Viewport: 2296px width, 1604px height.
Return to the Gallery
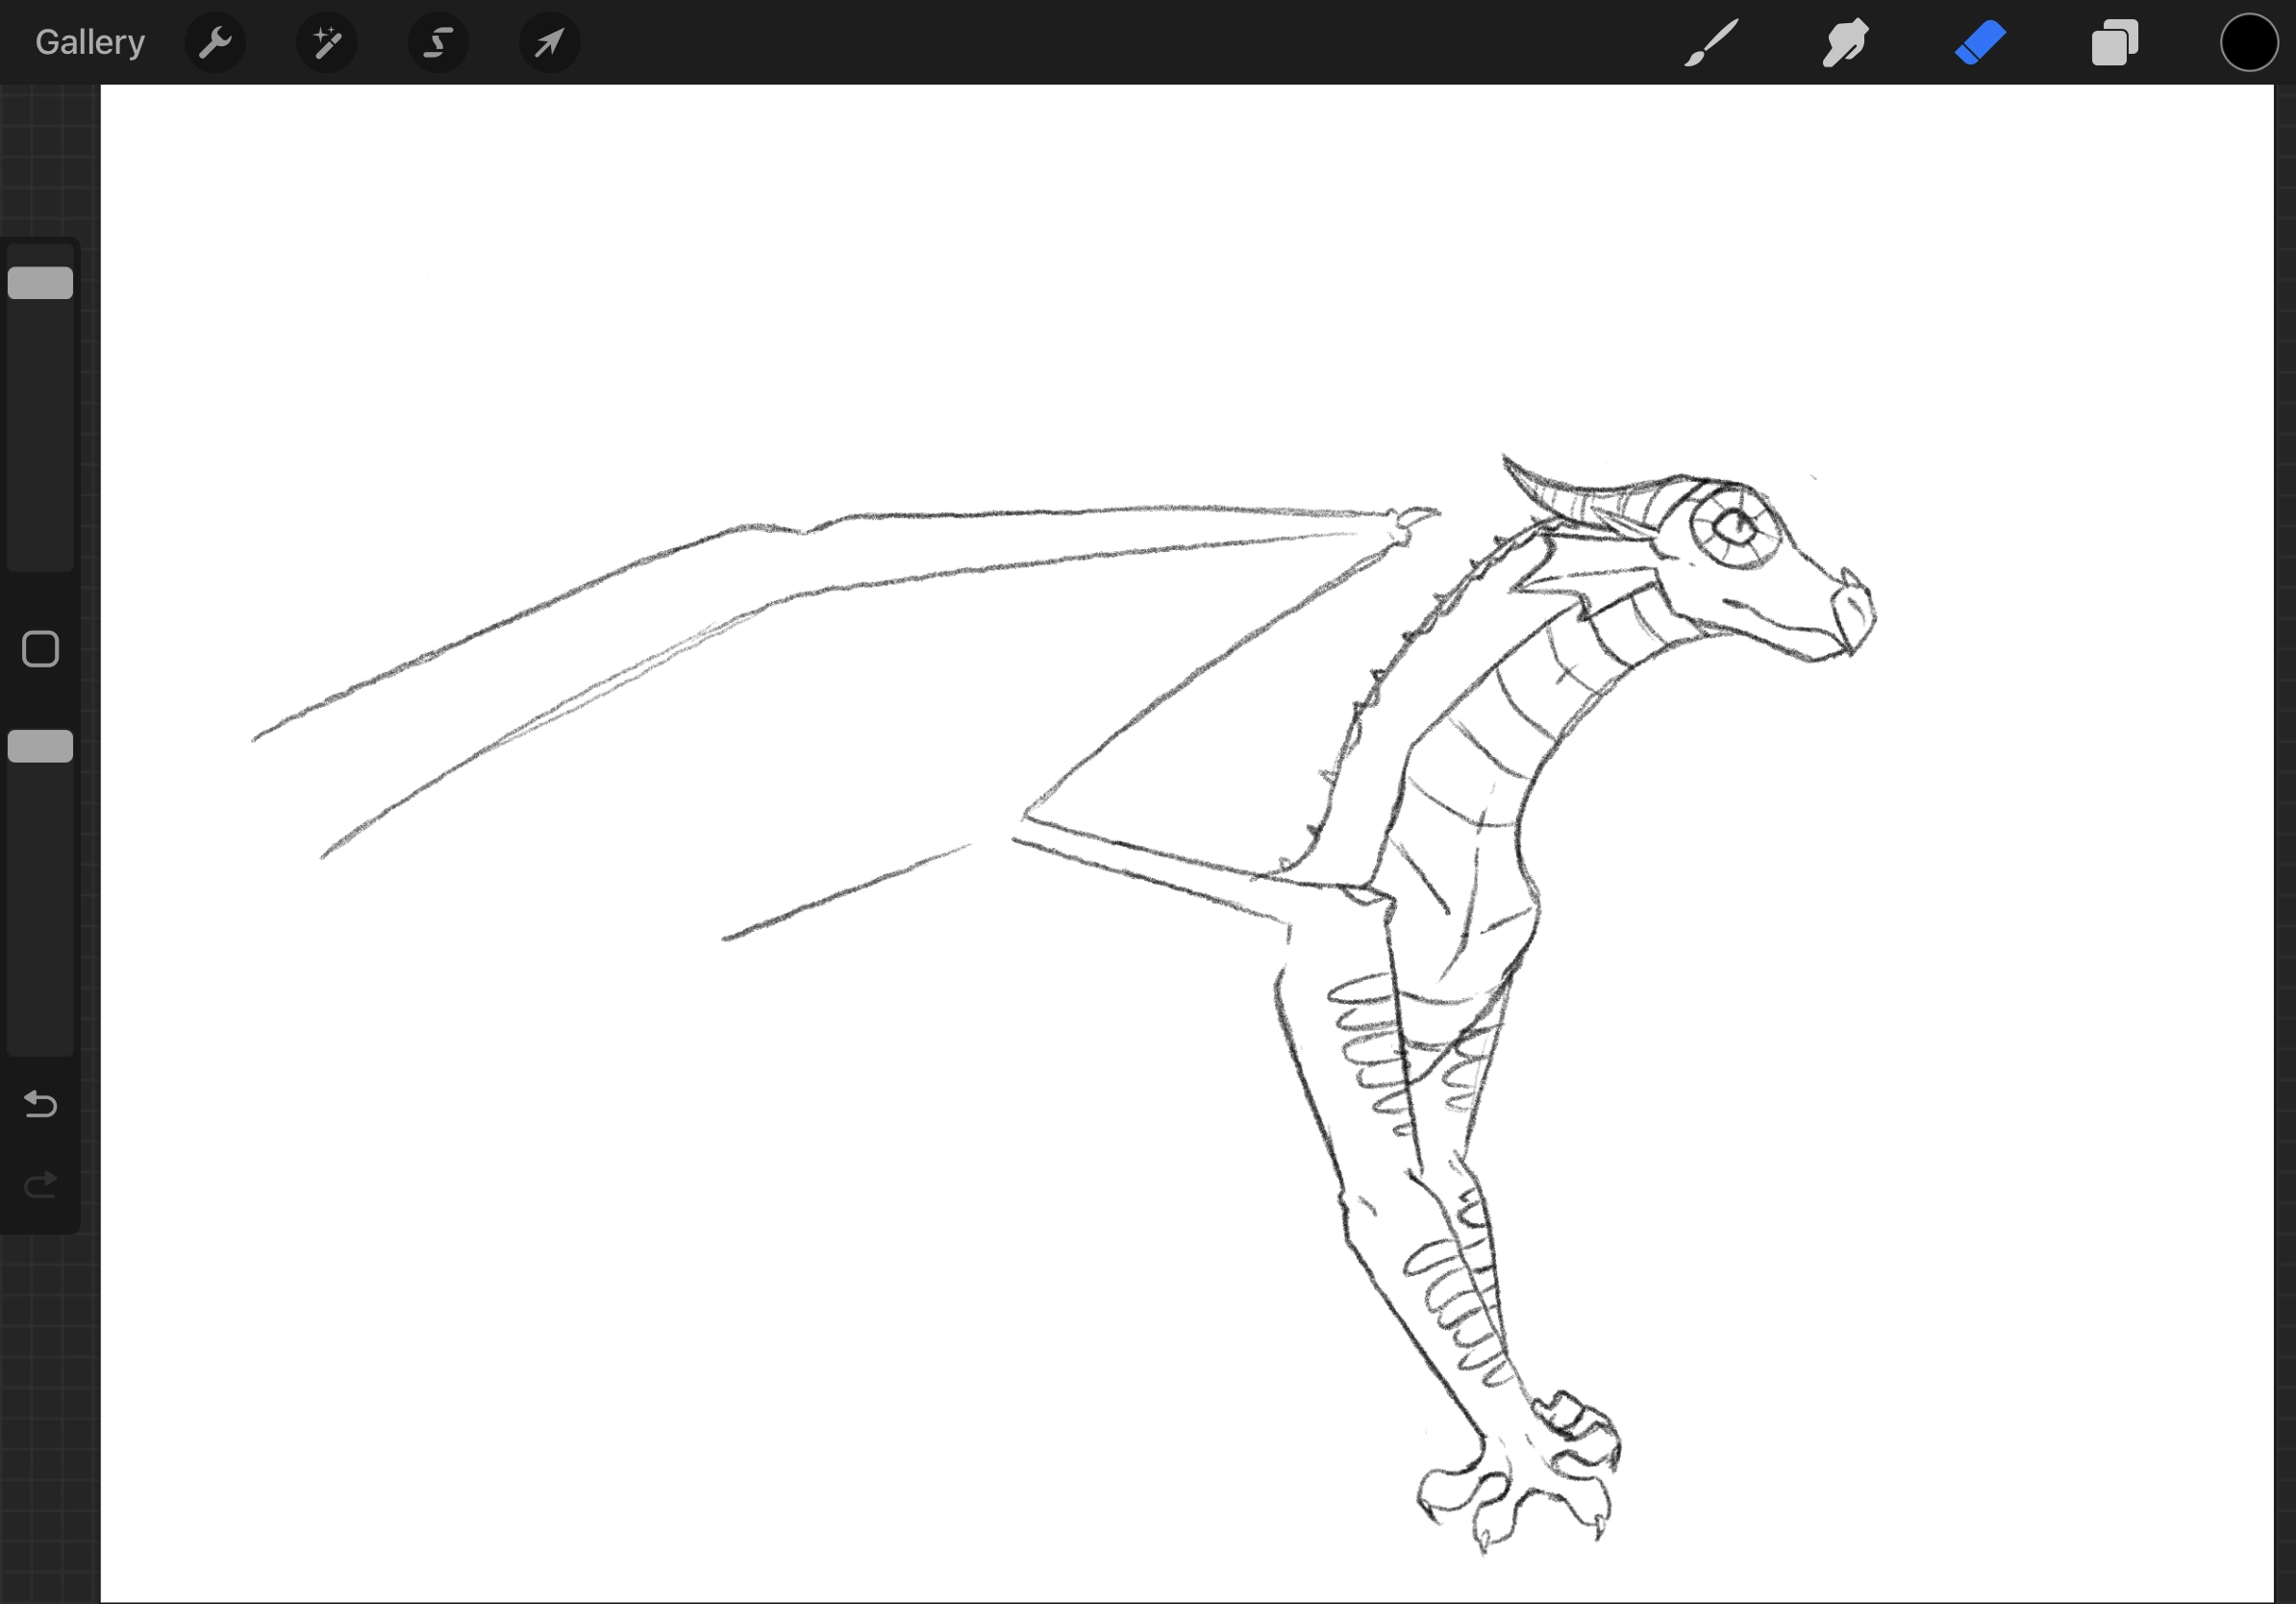pos(90,42)
